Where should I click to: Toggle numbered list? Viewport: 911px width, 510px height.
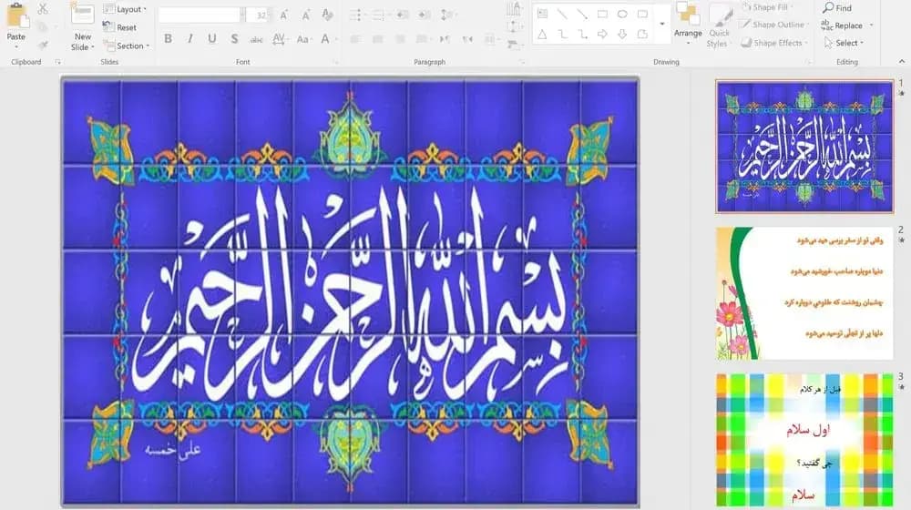tap(379, 15)
